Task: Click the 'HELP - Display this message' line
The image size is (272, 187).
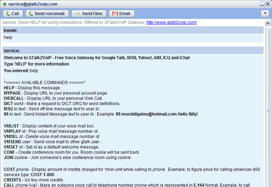Action: coord(32,88)
